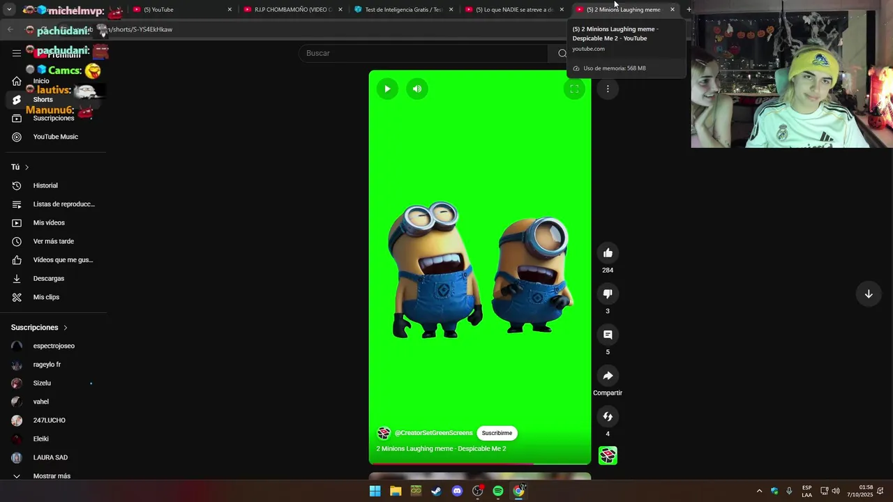
Task: Share the short via Compartir
Action: tap(608, 376)
